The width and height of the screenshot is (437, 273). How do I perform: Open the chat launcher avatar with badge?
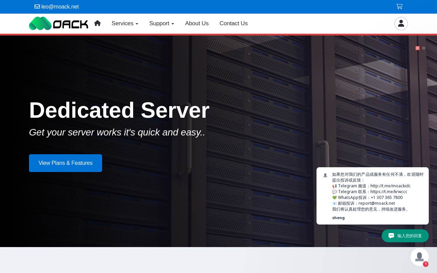(420, 257)
